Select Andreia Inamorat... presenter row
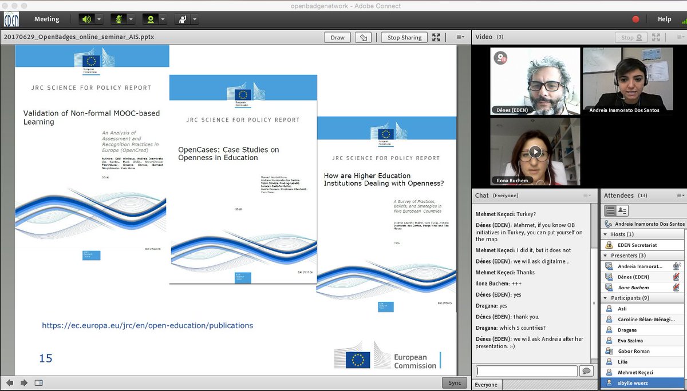Screen dimensions: 687x391 click(x=642, y=266)
